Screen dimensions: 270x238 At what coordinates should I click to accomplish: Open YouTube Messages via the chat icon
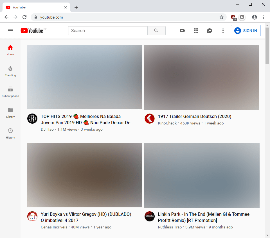coord(210,31)
